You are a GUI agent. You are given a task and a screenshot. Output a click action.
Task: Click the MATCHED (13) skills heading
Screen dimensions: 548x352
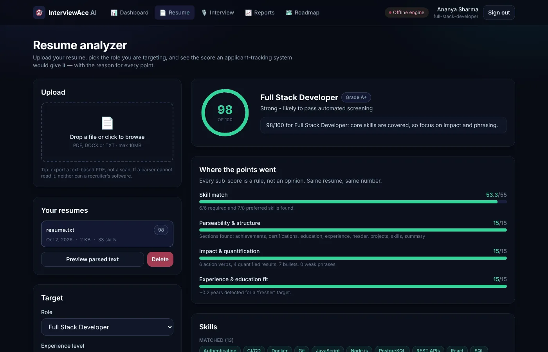pos(216,340)
